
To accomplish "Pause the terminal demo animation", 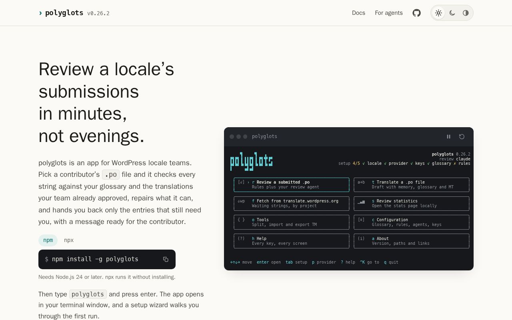I will [449, 136].
